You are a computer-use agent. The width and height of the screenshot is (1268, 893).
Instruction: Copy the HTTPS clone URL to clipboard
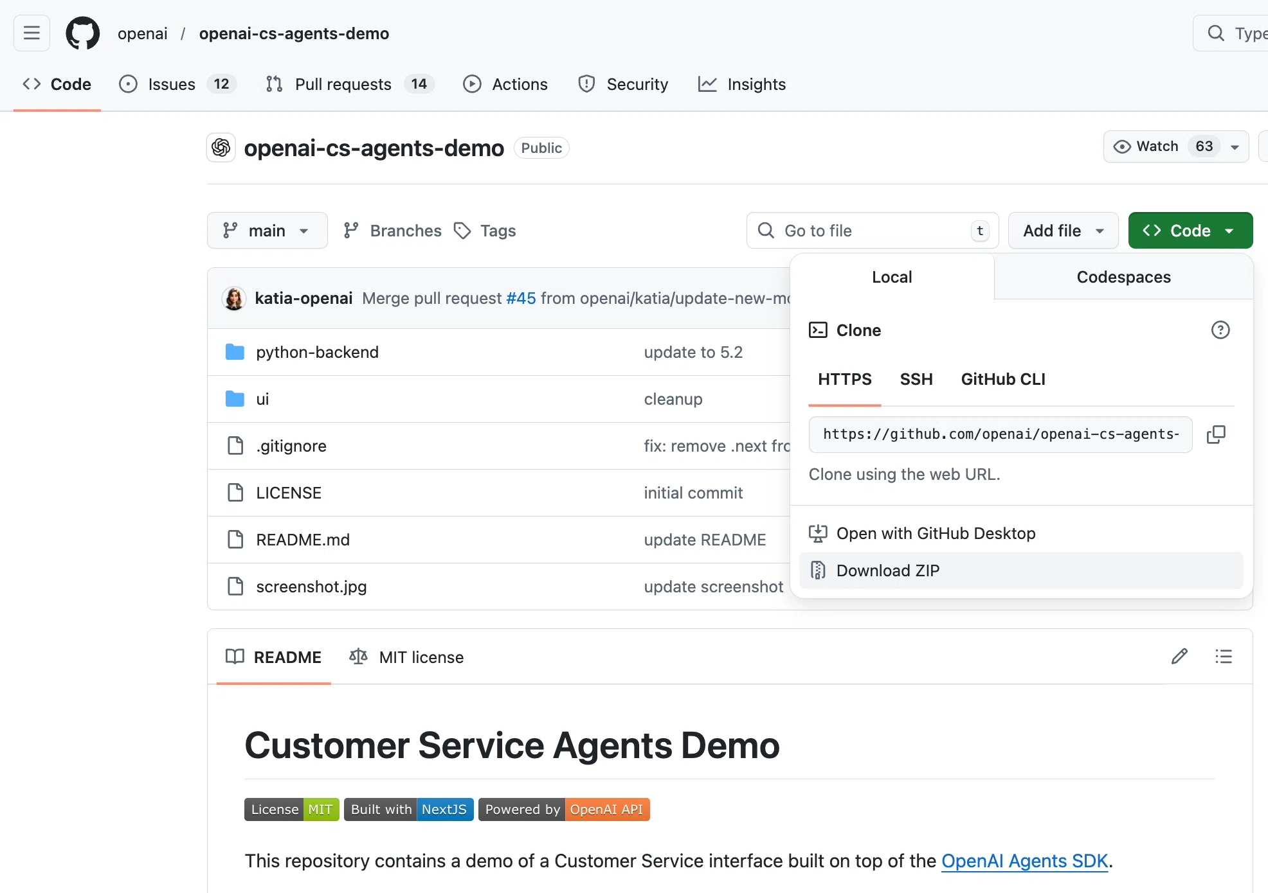pyautogui.click(x=1216, y=434)
